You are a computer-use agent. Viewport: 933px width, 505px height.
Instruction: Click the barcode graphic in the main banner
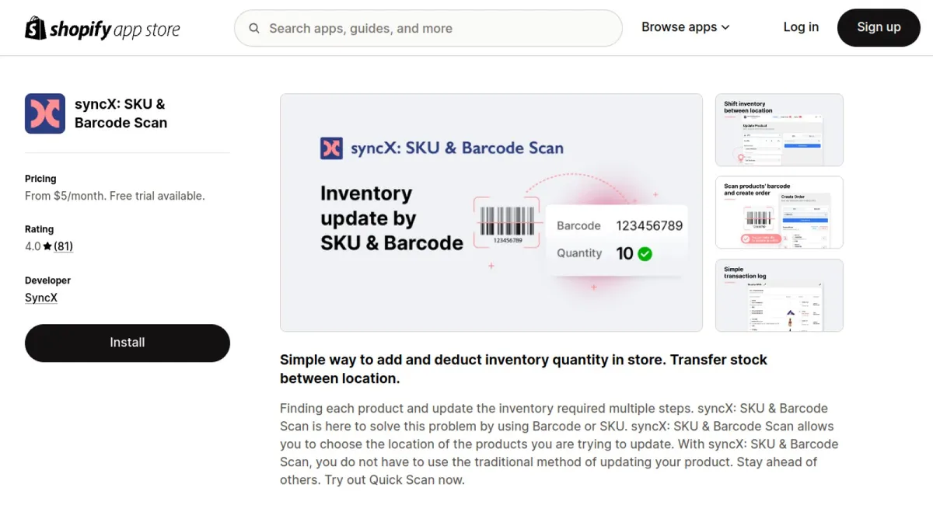click(x=506, y=221)
